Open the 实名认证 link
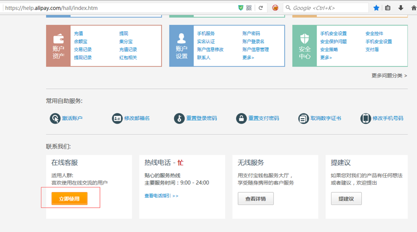This screenshot has height=232, width=417. pos(206,42)
